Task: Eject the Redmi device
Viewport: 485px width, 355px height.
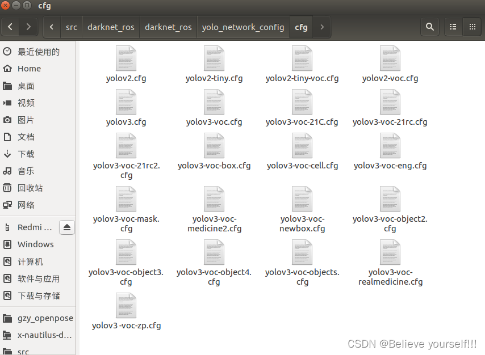Action: click(x=67, y=228)
